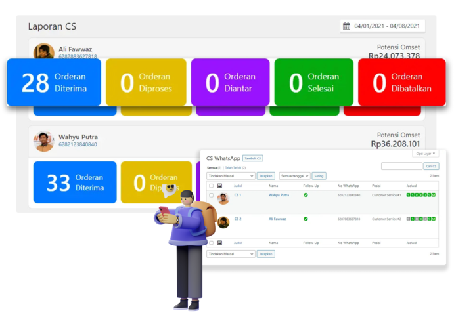Click the M schedule badge in the CS 1 row
Viewport: 454px width, 315px height.
point(434,195)
